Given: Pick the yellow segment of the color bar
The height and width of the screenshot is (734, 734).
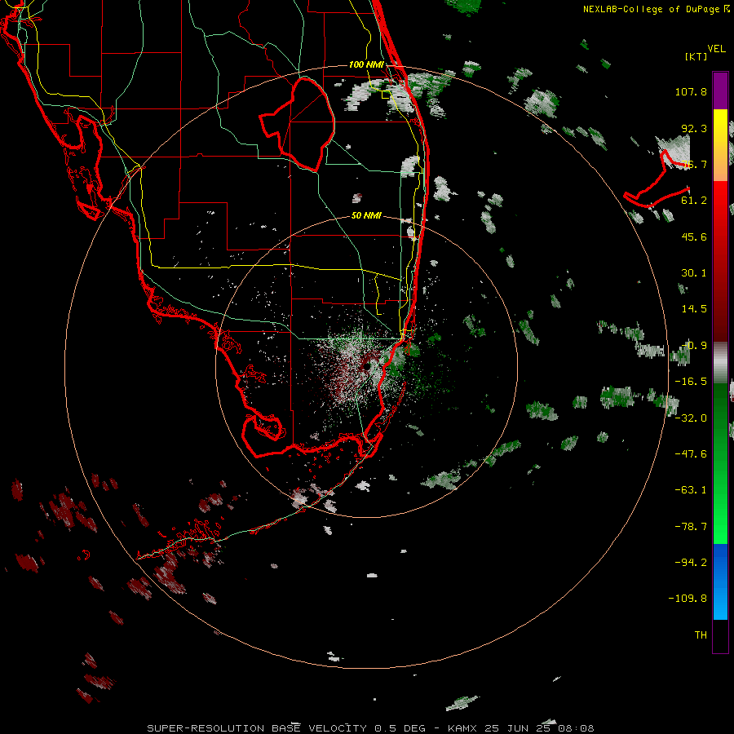Looking at the screenshot, I should [x=720, y=131].
